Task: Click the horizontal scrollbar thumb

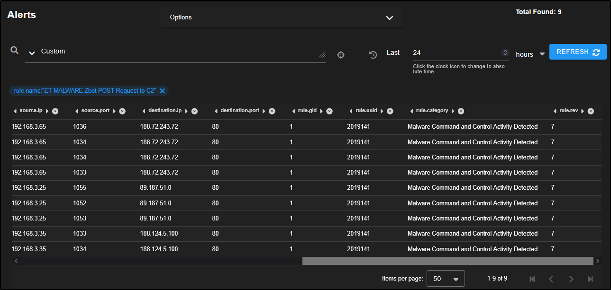Action: point(447,261)
